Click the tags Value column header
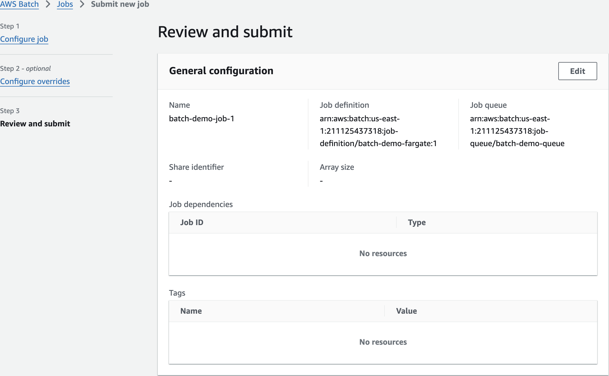The image size is (609, 376). click(406, 311)
